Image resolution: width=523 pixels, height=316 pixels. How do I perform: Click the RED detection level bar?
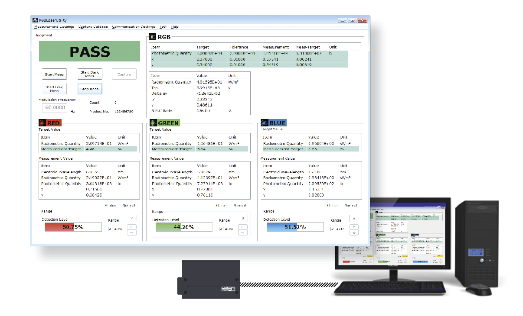73,227
